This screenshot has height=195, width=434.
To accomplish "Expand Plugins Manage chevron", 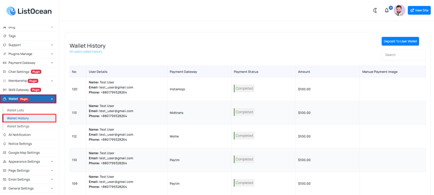I will tap(52, 54).
